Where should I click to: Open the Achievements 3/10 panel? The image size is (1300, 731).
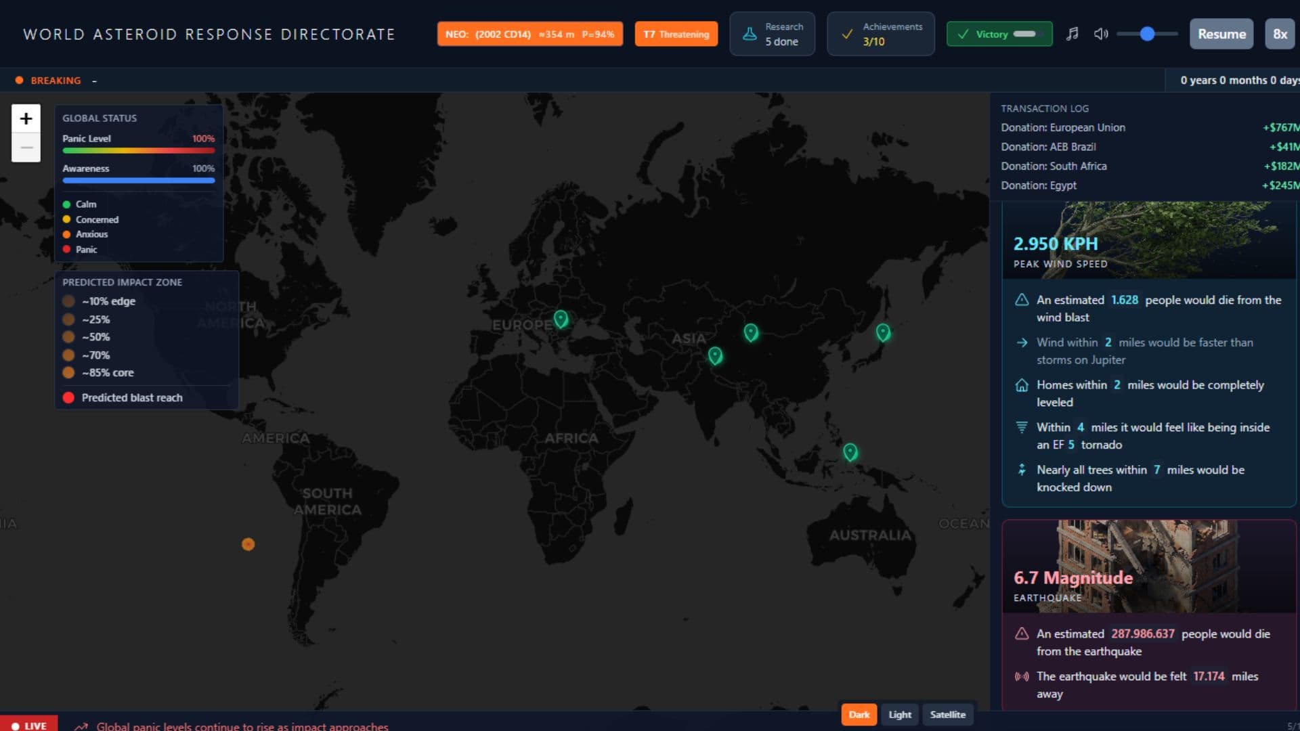(880, 34)
